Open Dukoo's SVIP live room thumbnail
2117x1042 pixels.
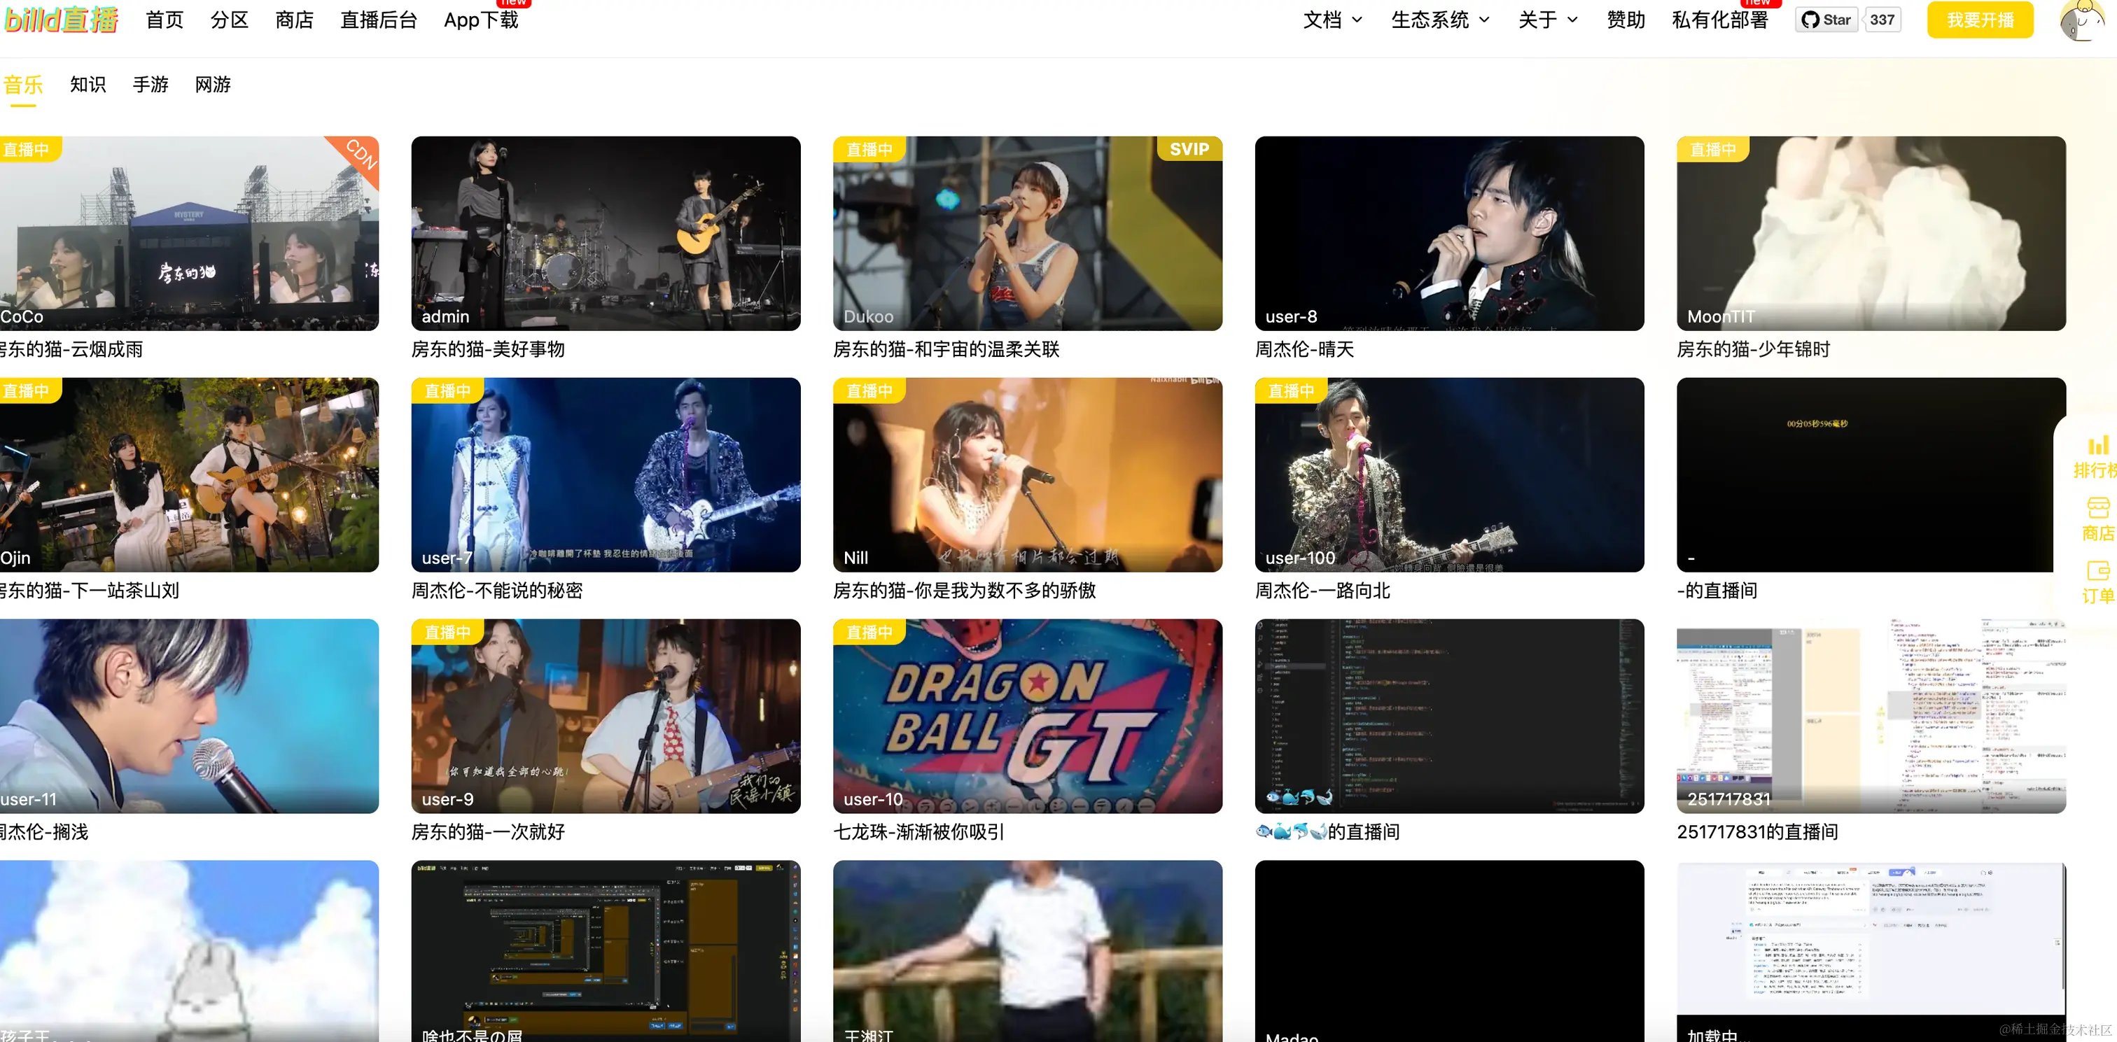coord(1027,233)
